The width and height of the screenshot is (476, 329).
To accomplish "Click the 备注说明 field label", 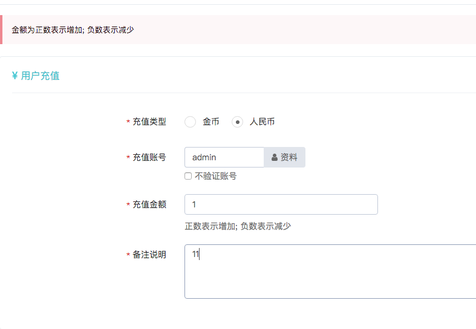I will 149,255.
